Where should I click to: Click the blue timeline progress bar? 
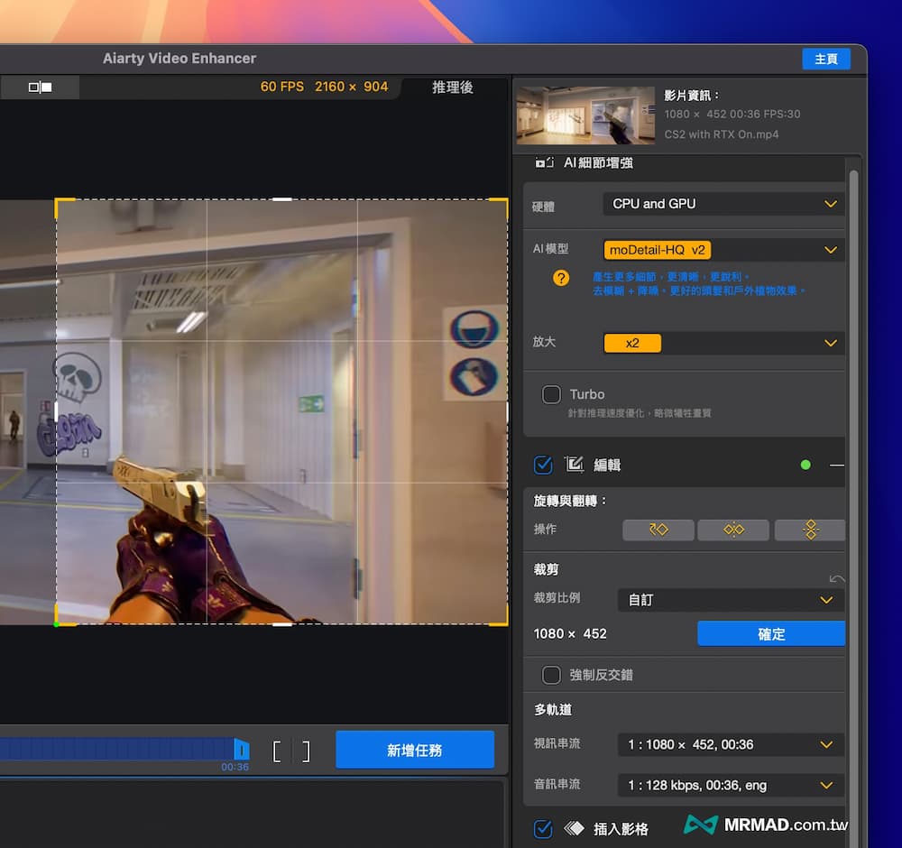coord(116,750)
